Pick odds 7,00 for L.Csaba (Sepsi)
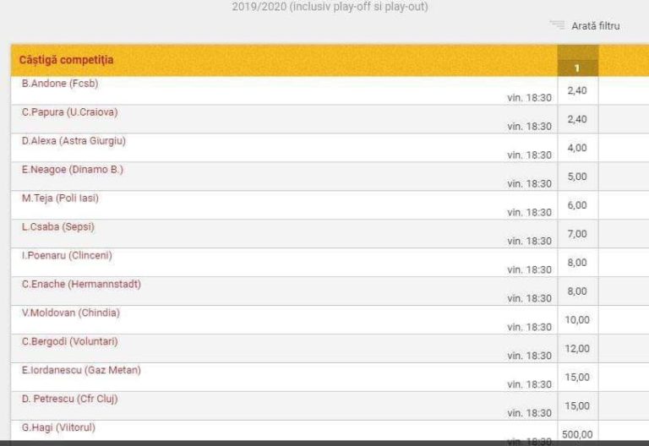This screenshot has width=649, height=446. (577, 234)
